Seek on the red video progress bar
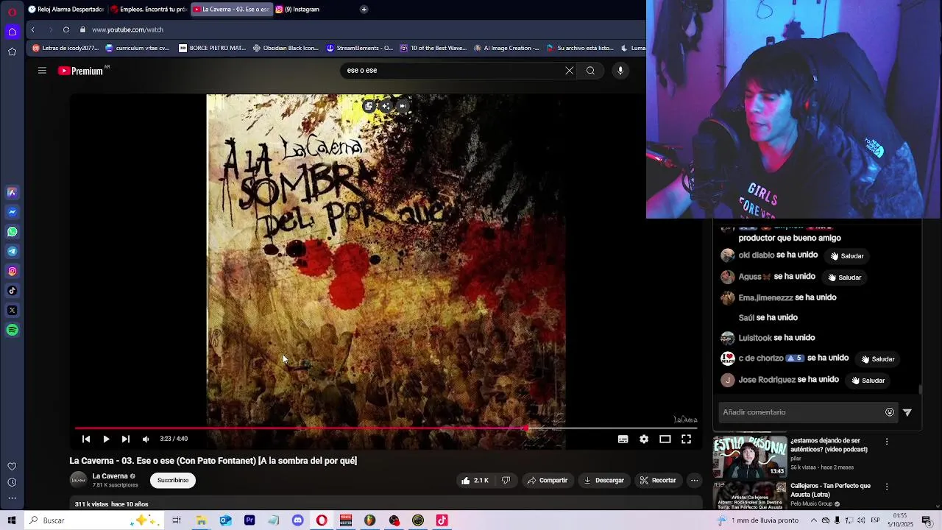 (386, 428)
